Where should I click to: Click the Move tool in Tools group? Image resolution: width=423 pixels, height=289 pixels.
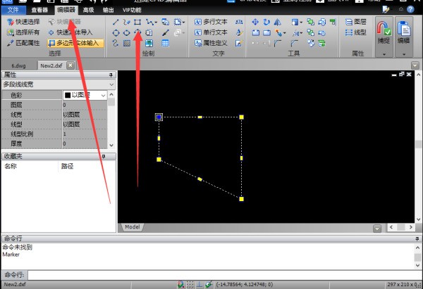tap(255, 22)
